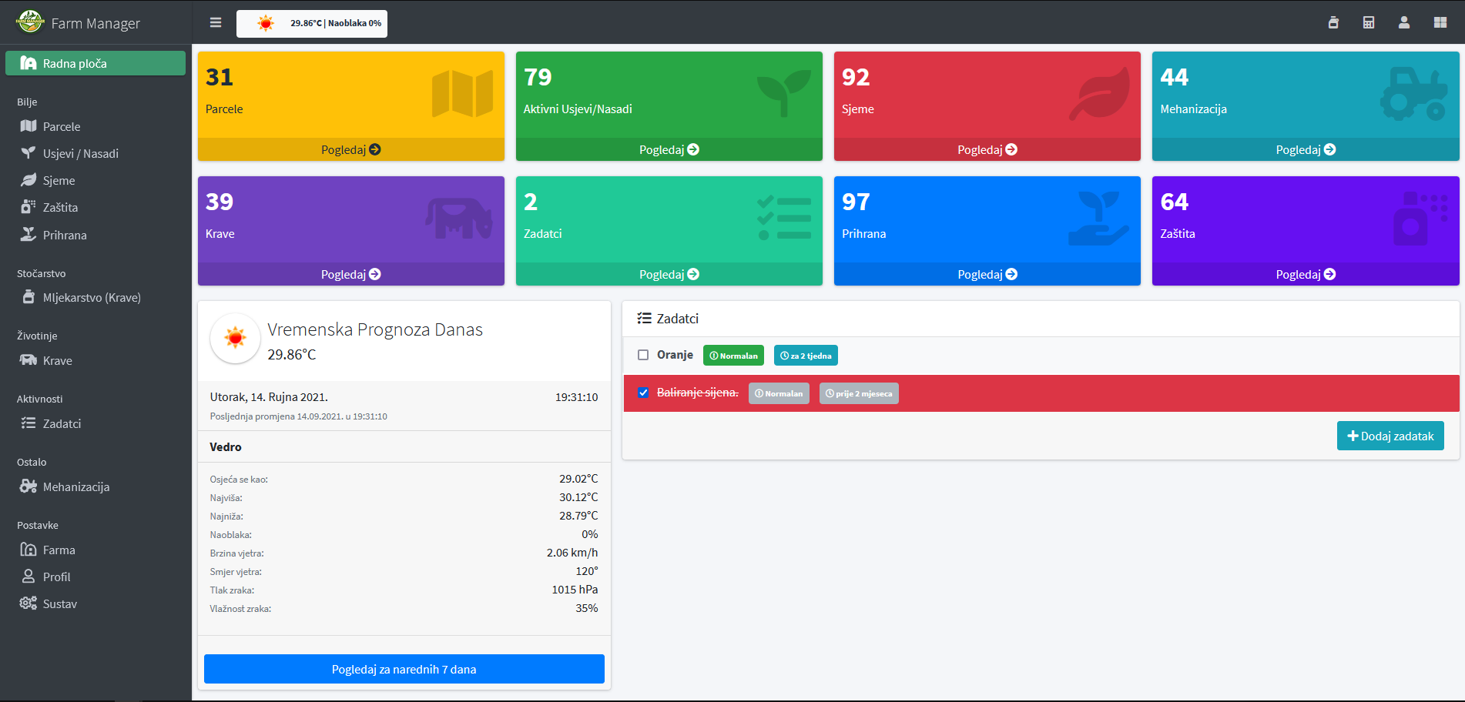The height and width of the screenshot is (702, 1465).
Task: Check the Oranje task checkbox
Action: coord(643,356)
